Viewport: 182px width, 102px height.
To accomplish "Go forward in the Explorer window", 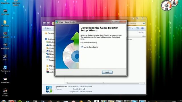I will click(48, 23).
